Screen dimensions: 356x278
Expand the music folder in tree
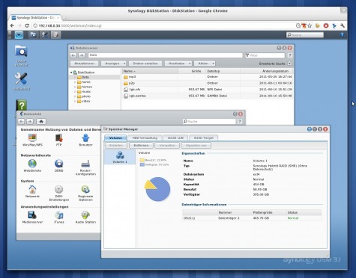point(75,91)
